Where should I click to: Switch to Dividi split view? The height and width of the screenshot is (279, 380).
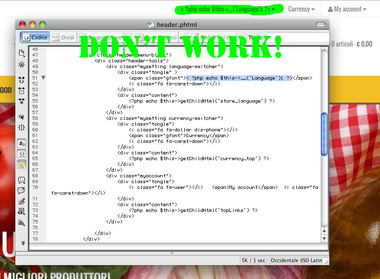[x=63, y=37]
